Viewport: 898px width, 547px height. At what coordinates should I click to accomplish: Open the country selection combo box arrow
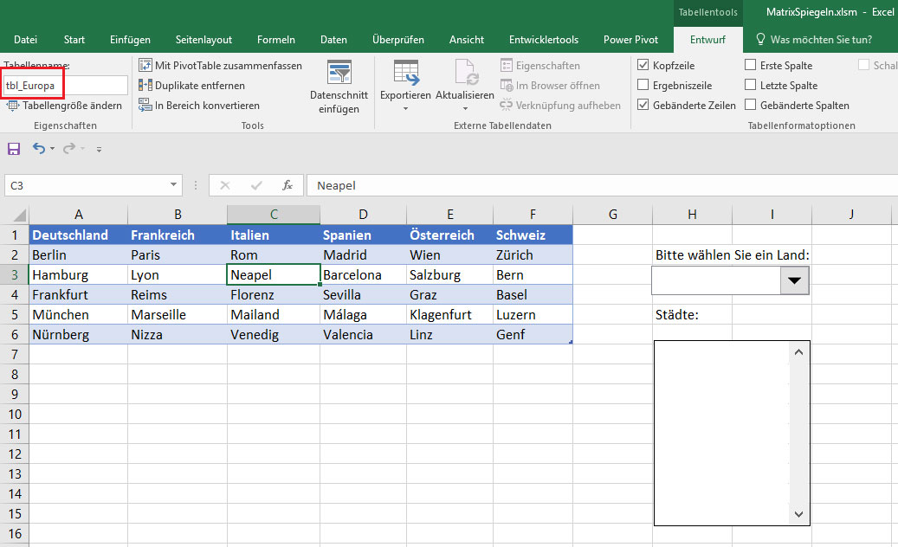(794, 280)
